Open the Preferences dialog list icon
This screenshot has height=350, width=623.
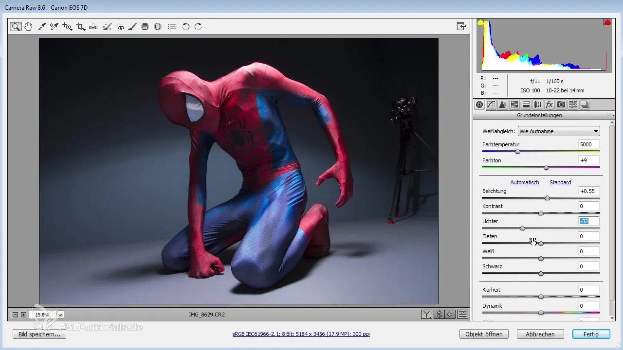click(172, 27)
